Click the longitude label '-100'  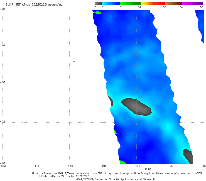click(136, 166)
